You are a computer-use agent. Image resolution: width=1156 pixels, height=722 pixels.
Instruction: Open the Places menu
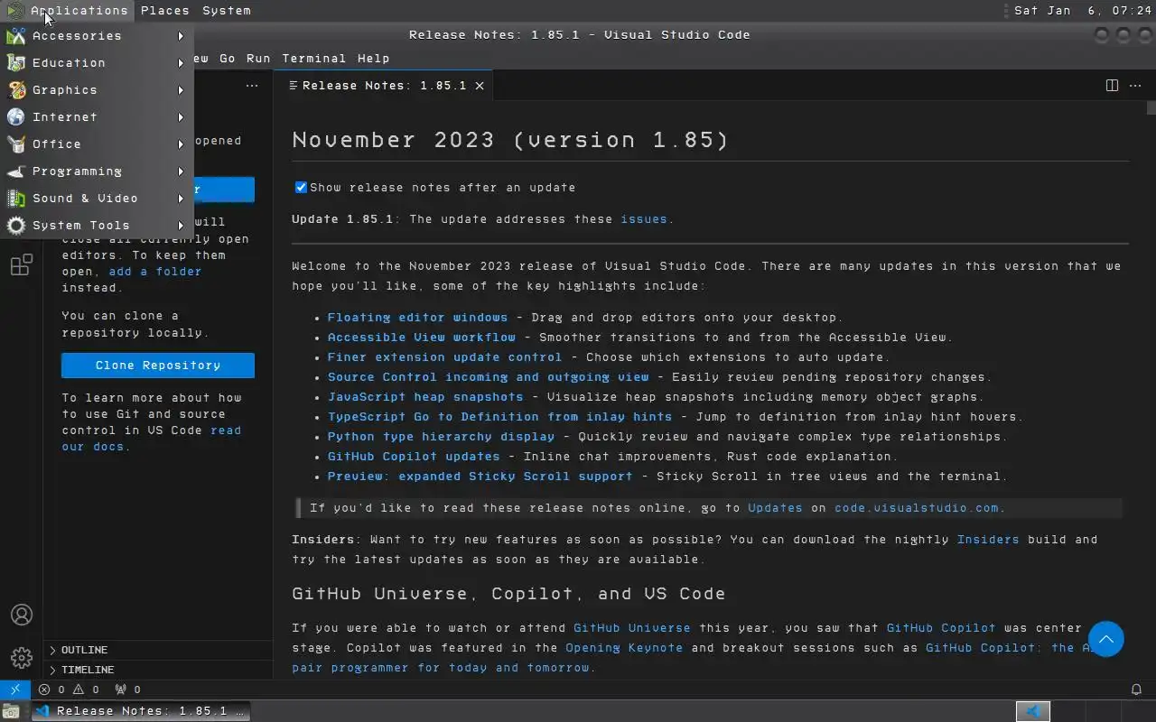(165, 11)
